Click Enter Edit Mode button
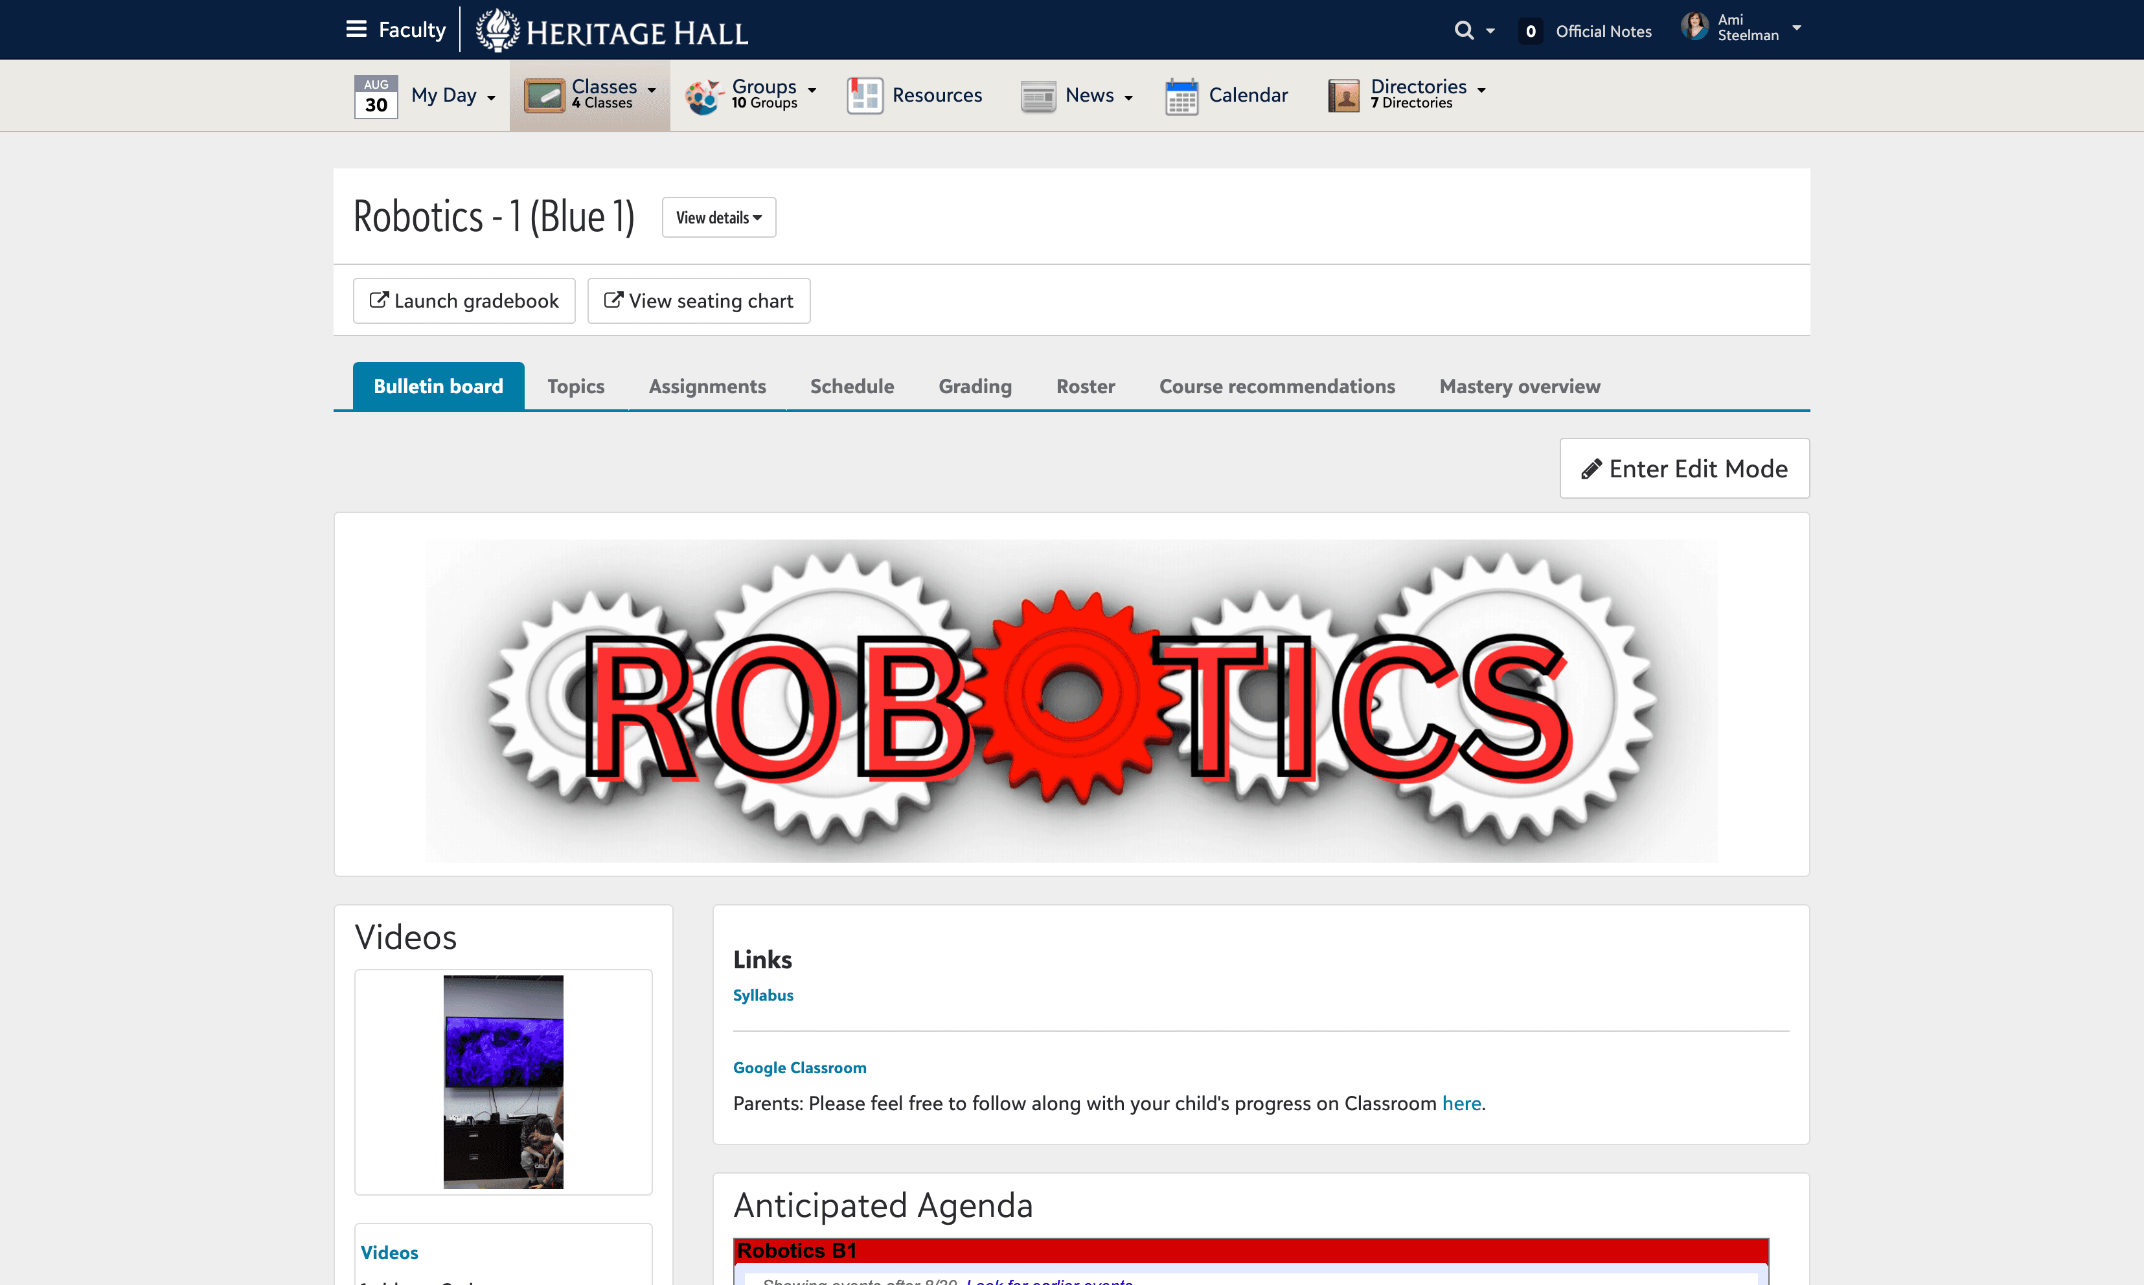Image resolution: width=2144 pixels, height=1285 pixels. point(1684,468)
